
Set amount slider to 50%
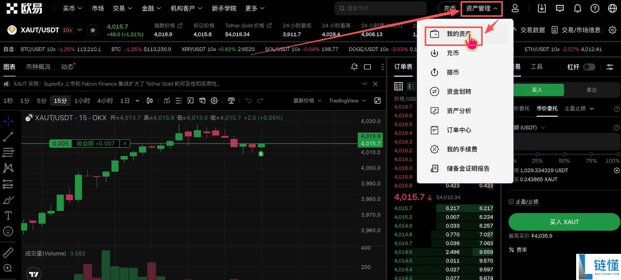click(564, 154)
